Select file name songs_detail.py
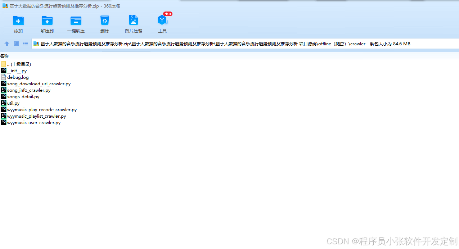Image resolution: width=459 pixels, height=249 pixels. 23,97
